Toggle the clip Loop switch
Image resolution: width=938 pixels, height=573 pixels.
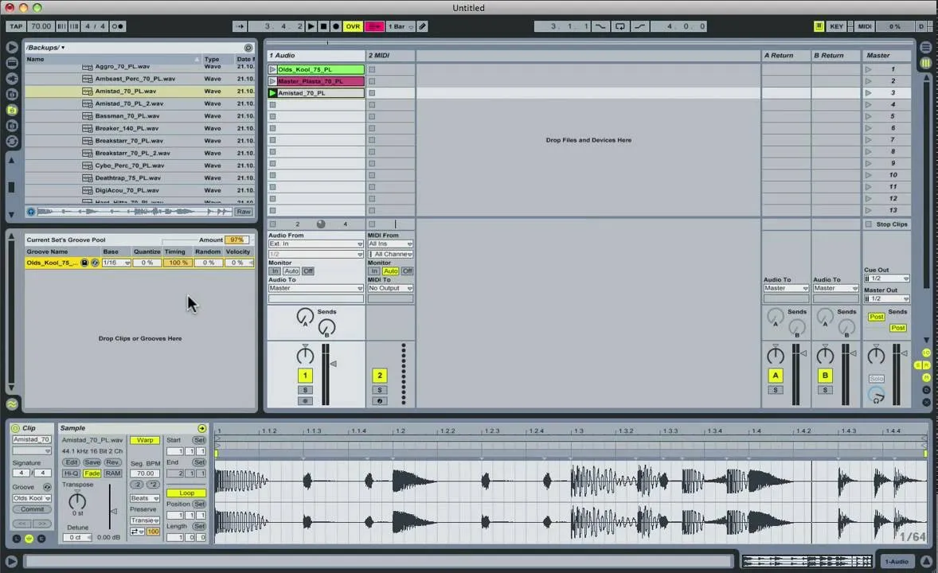tap(186, 493)
